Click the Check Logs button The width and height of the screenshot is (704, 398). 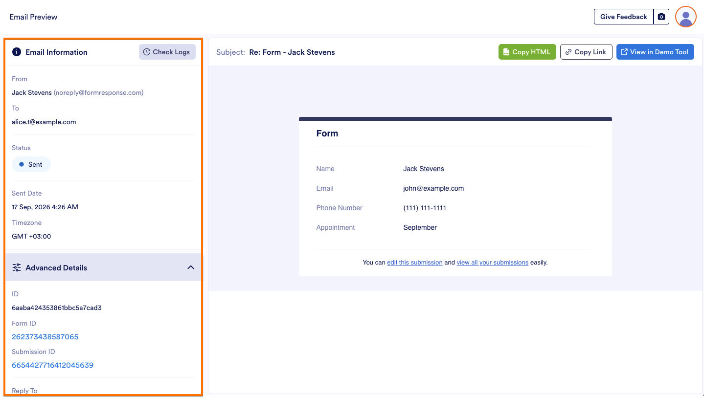[167, 52]
